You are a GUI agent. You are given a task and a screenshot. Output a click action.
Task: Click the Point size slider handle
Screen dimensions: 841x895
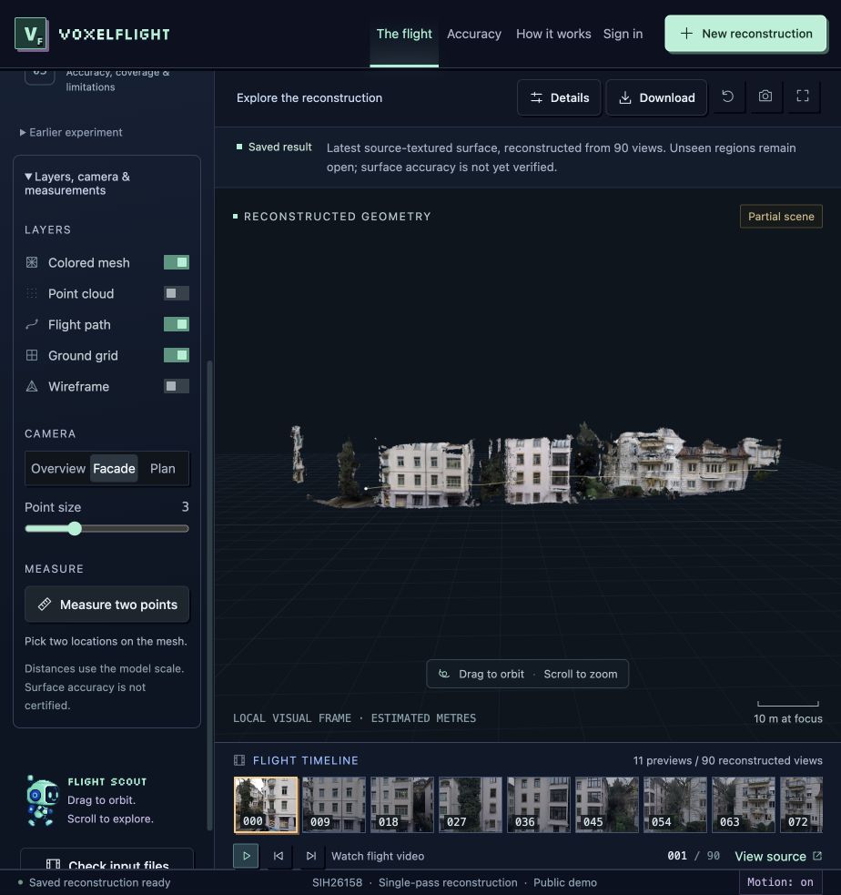(x=75, y=529)
